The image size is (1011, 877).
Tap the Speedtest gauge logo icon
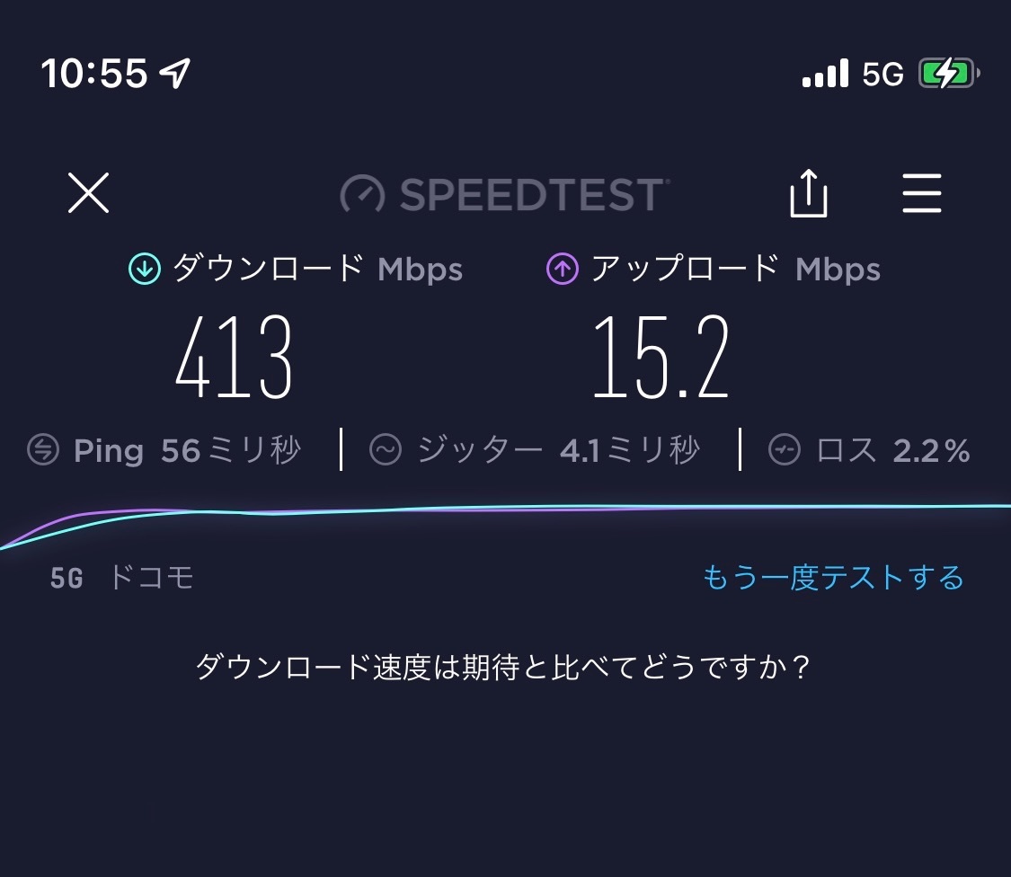click(362, 194)
